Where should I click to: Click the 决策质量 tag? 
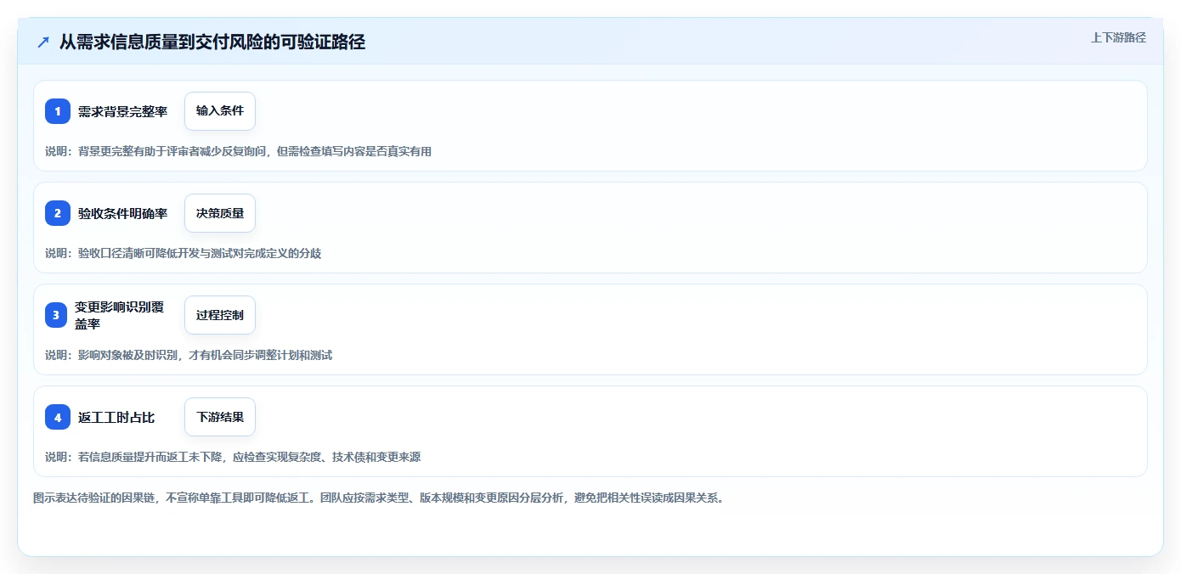click(220, 213)
